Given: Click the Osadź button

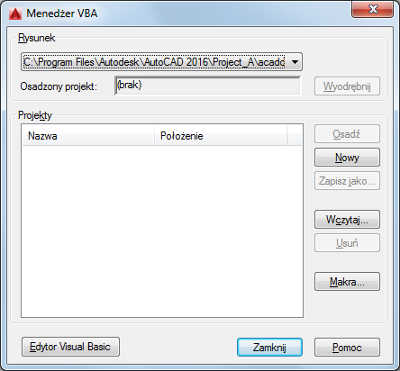Looking at the screenshot, I should (x=347, y=134).
